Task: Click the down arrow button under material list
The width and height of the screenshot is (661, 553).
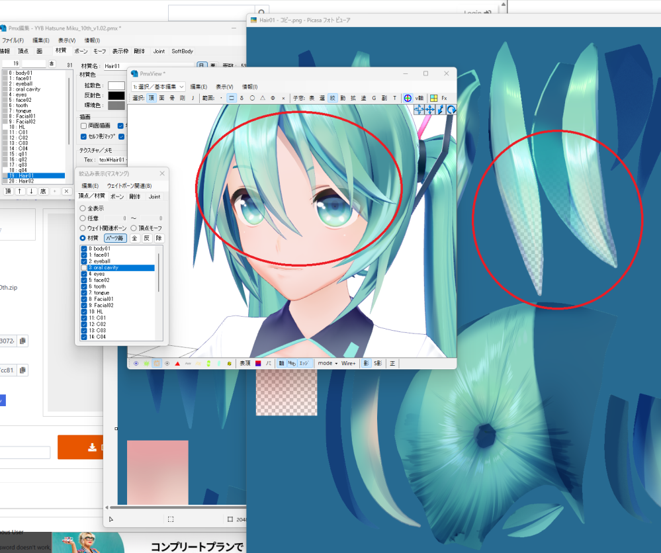Action: point(31,191)
